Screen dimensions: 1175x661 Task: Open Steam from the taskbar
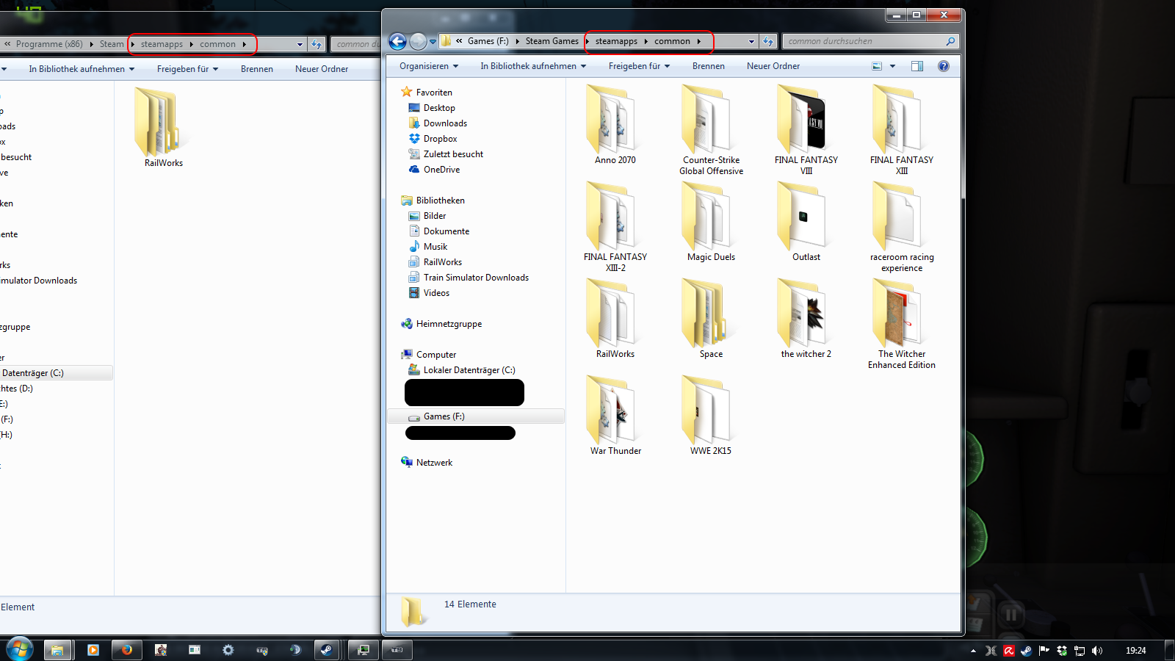click(x=327, y=650)
